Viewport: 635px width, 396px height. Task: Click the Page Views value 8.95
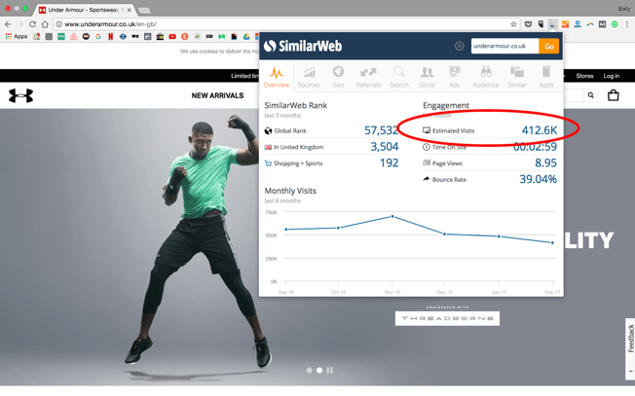(545, 163)
